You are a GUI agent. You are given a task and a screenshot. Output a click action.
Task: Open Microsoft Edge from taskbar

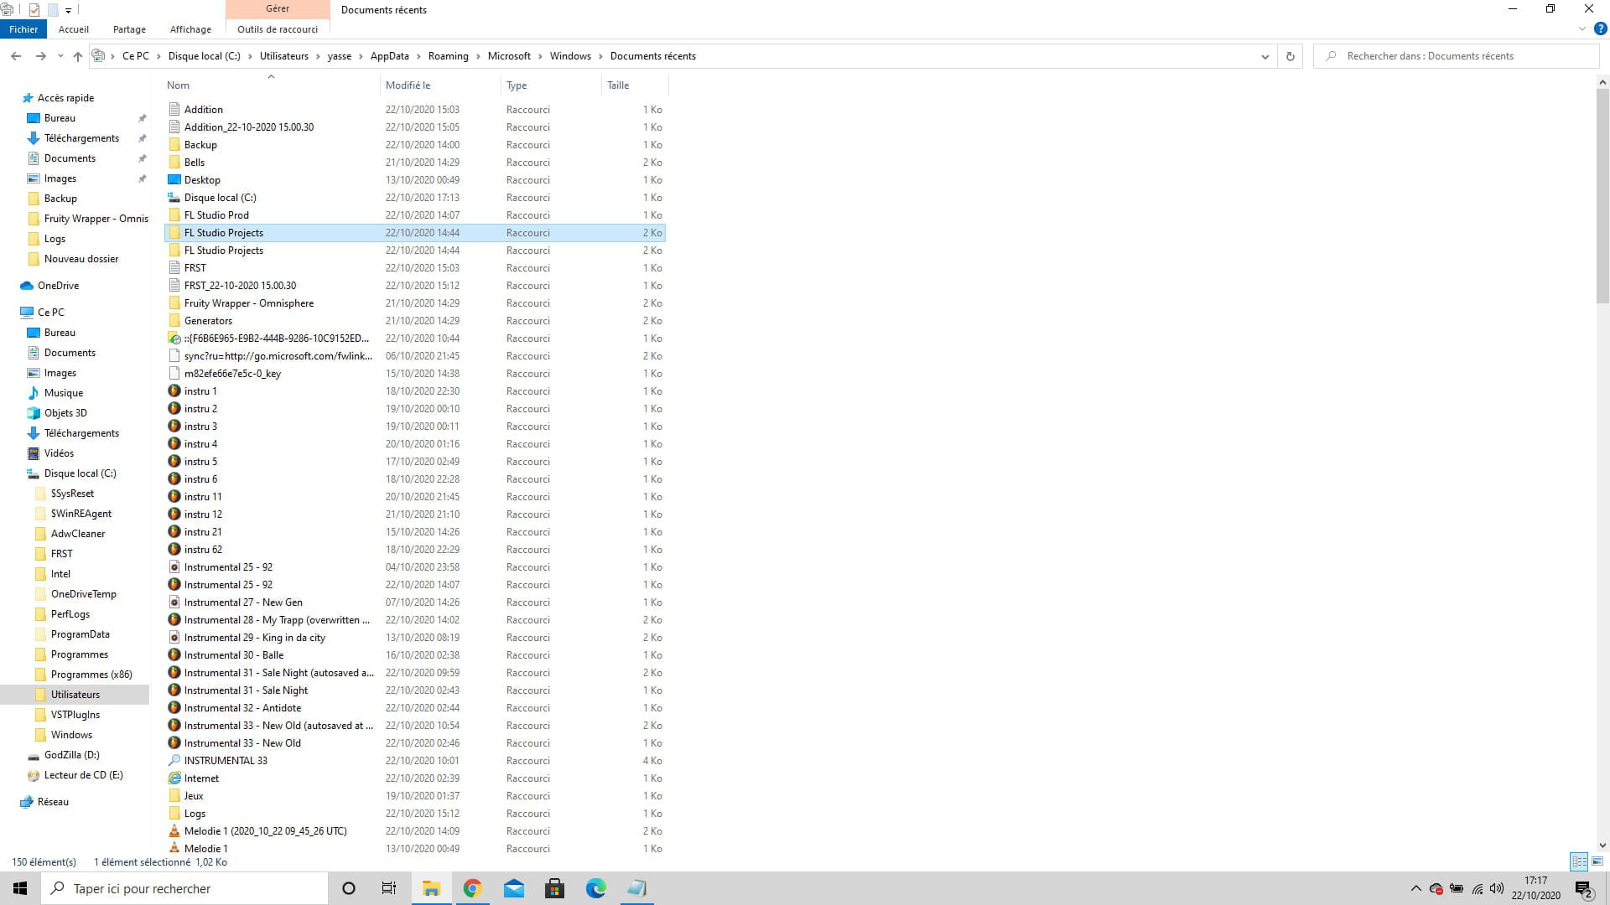[595, 888]
